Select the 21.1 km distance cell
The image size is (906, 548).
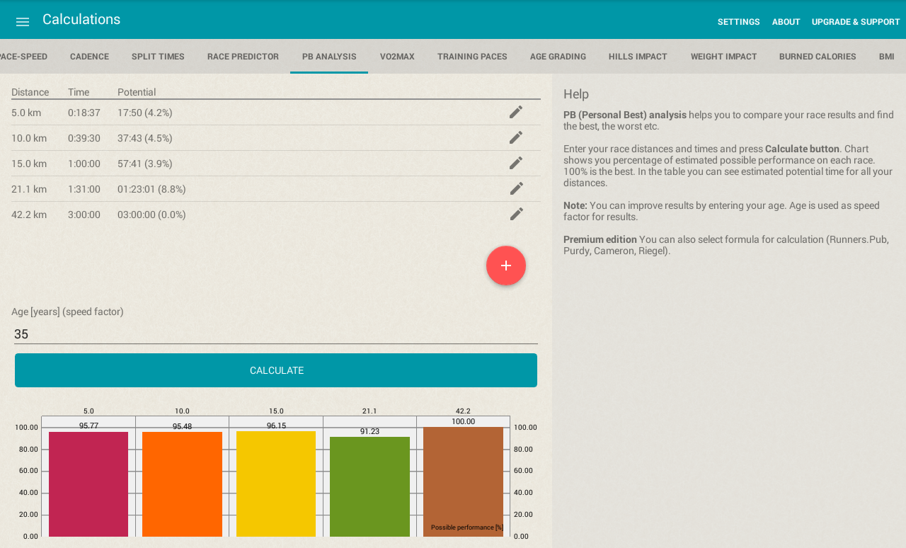(x=29, y=189)
